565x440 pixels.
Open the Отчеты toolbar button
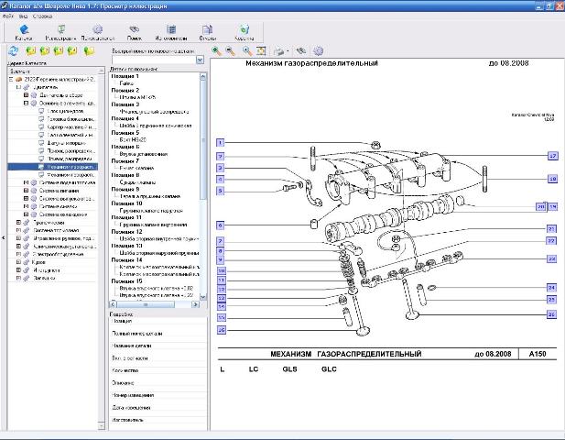tap(208, 32)
